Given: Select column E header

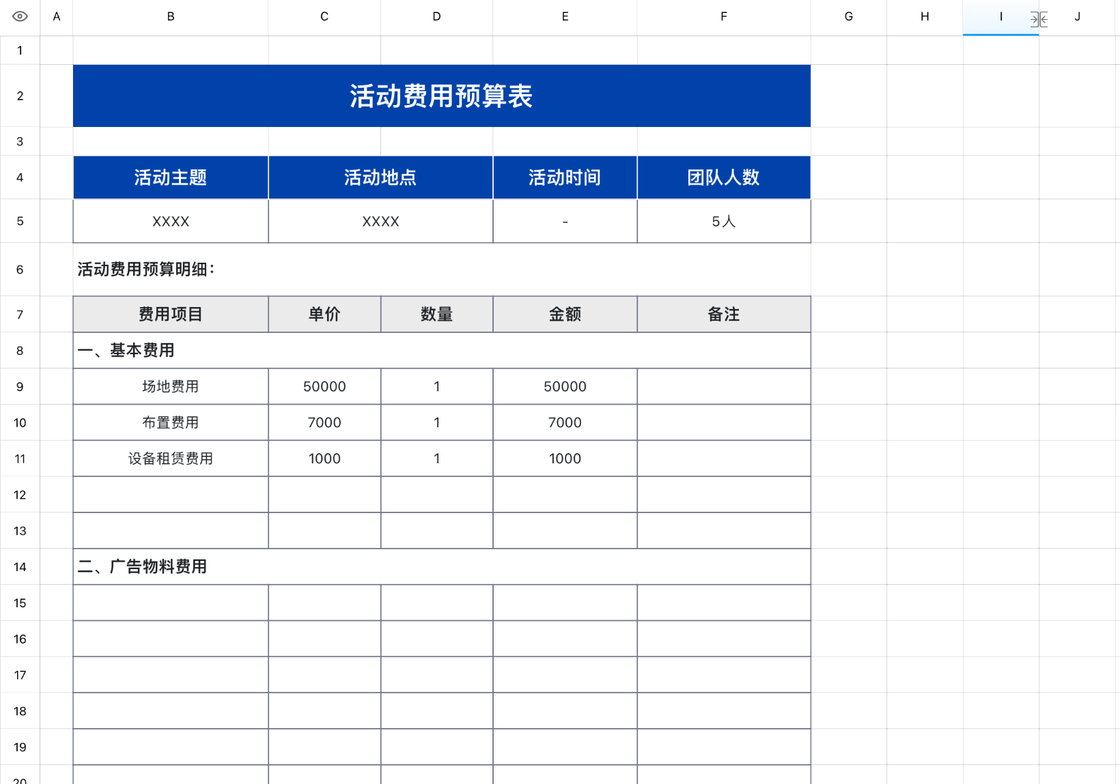Looking at the screenshot, I should pyautogui.click(x=565, y=16).
